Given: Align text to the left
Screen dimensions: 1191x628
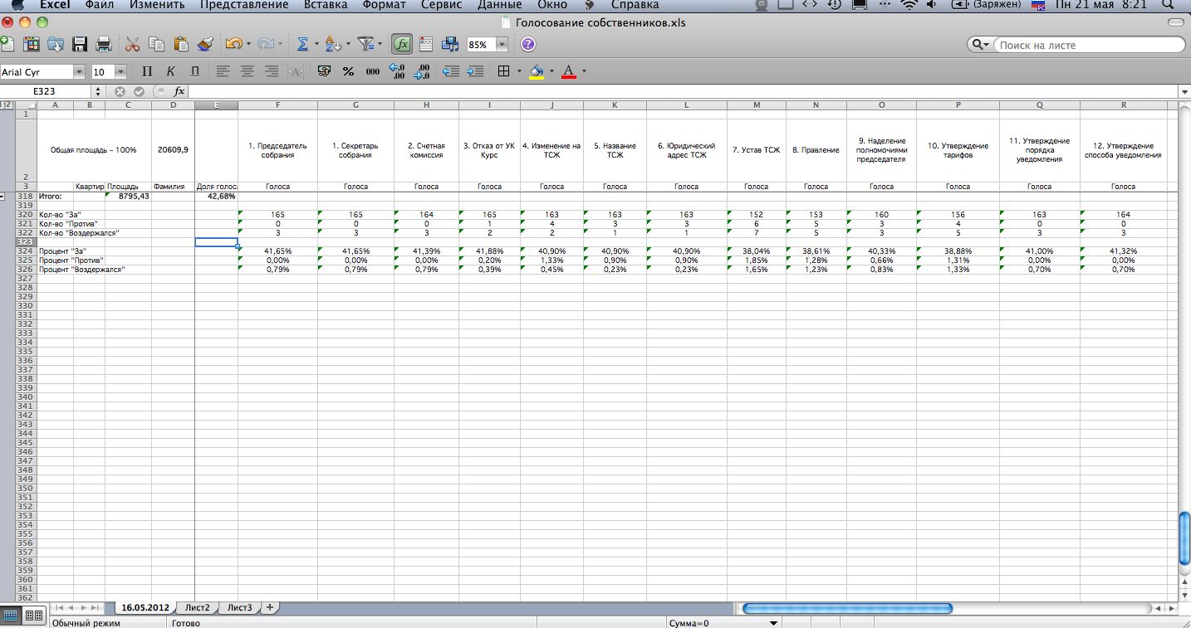Looking at the screenshot, I should (223, 71).
